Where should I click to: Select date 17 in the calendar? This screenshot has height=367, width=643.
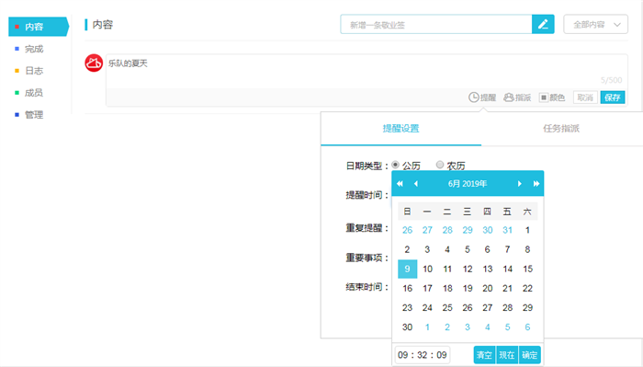pos(427,288)
